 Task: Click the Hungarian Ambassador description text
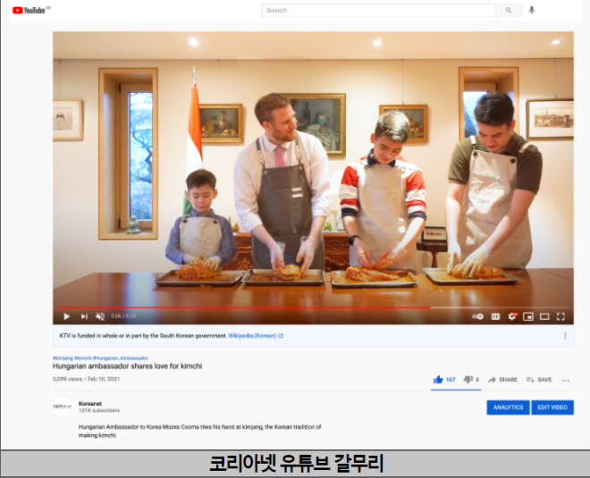[200, 431]
